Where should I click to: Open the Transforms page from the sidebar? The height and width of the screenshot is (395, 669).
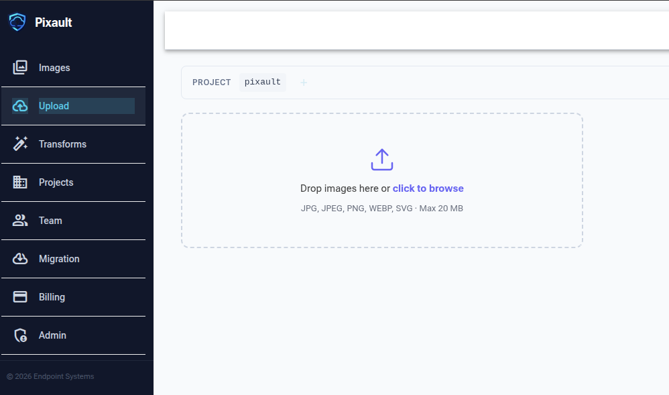(x=62, y=144)
